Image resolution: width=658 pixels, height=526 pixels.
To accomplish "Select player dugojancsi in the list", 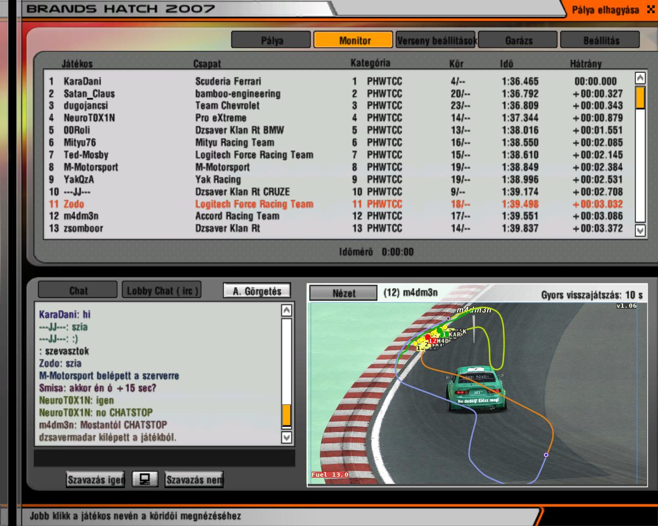I will pyautogui.click(x=85, y=105).
